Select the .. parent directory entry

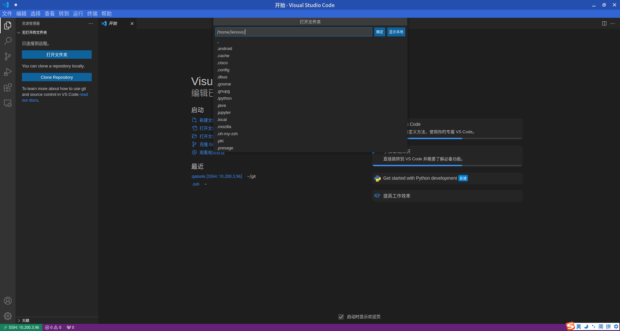(x=310, y=42)
